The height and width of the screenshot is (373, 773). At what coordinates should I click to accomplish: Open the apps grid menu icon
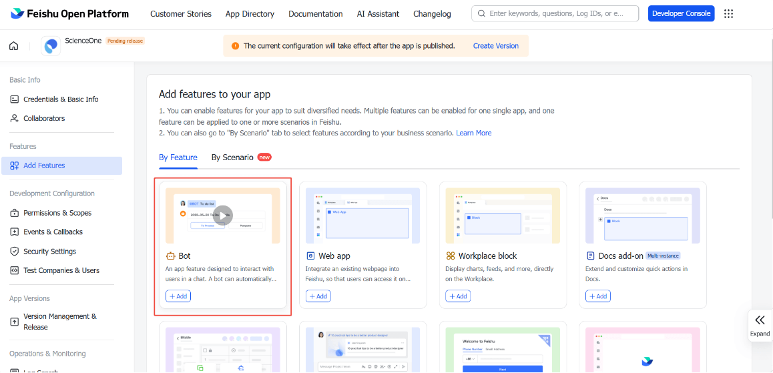729,14
